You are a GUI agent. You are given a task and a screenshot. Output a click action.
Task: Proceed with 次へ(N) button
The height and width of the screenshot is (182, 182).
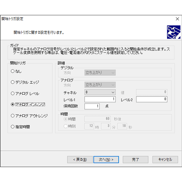[106, 159]
